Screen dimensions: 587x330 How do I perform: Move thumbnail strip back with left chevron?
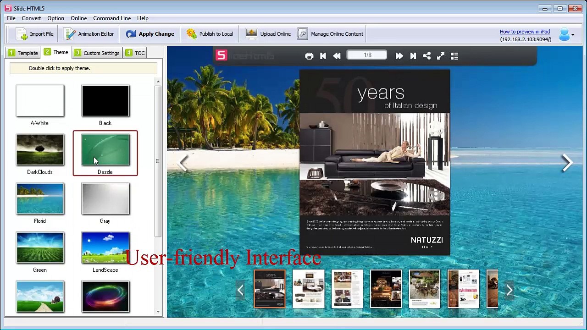tap(240, 290)
